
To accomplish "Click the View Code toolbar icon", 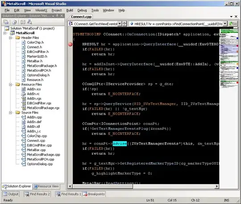I will 23,22.
